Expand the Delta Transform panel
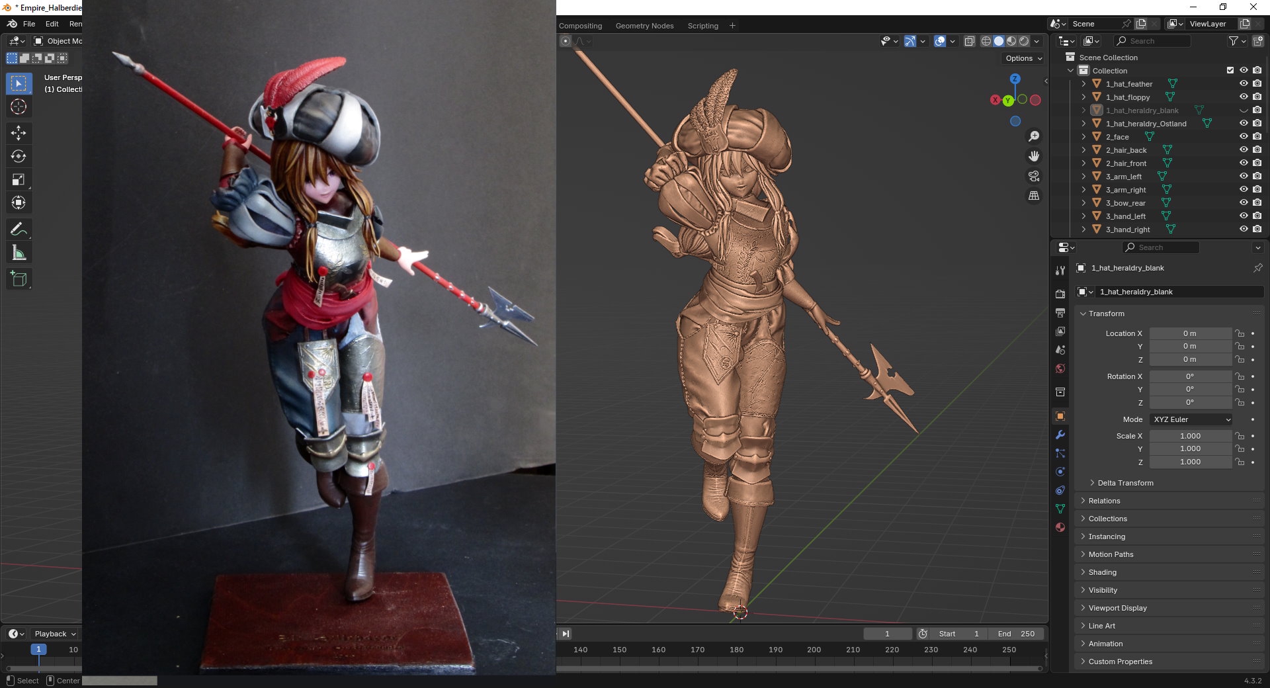Image resolution: width=1270 pixels, height=688 pixels. click(x=1125, y=483)
